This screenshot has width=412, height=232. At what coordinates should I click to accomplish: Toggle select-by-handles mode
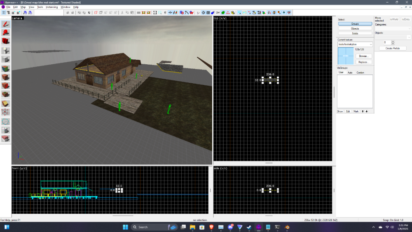(155, 13)
